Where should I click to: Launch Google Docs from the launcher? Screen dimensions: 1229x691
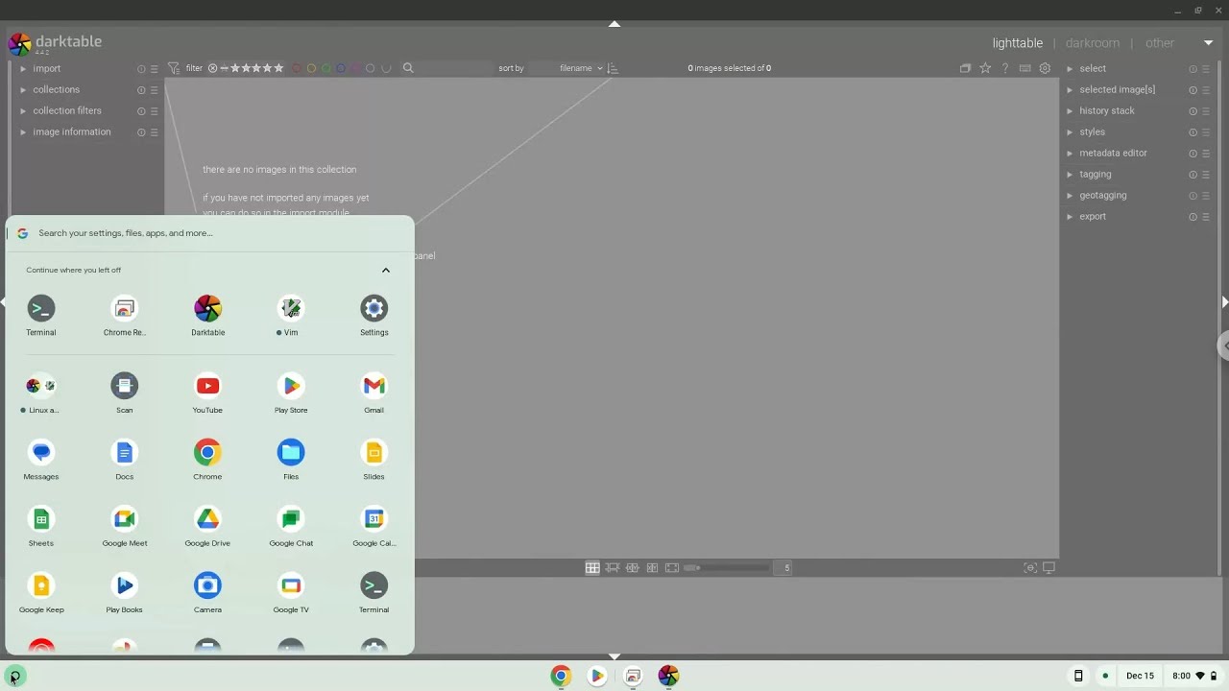point(124,460)
